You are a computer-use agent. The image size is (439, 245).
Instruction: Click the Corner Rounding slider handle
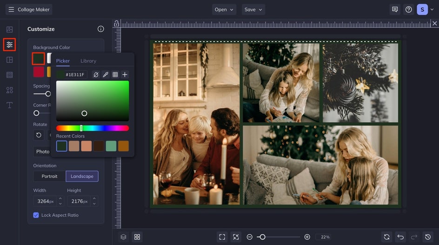36,113
